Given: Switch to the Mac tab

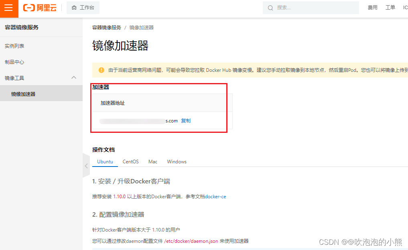Looking at the screenshot, I should [x=152, y=161].
